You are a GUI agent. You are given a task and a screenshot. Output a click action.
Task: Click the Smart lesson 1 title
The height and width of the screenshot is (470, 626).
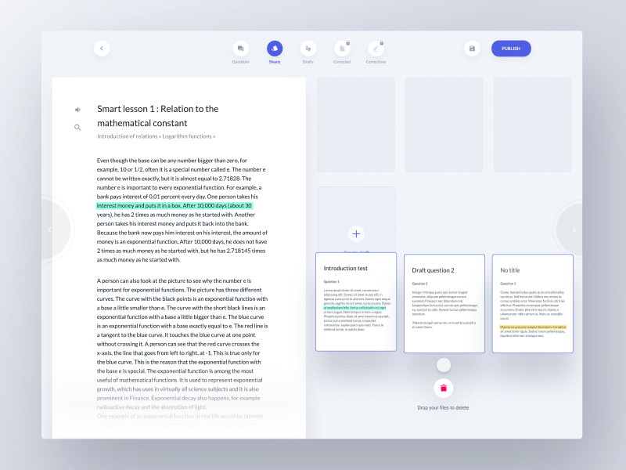click(x=158, y=116)
